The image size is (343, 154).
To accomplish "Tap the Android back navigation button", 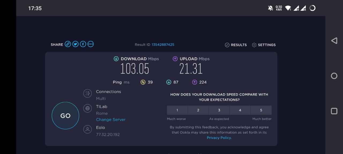I will tap(334, 41).
